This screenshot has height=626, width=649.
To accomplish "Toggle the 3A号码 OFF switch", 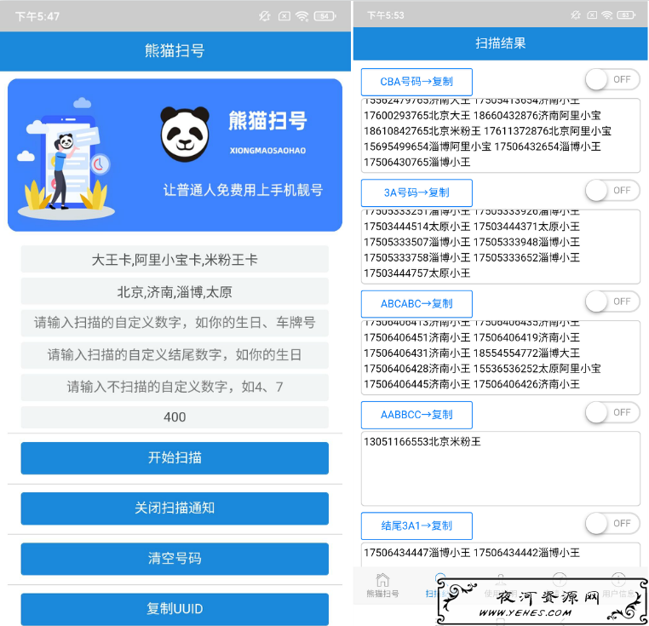I will [612, 191].
